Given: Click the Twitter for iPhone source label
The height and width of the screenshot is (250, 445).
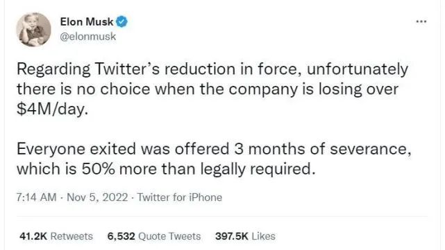Looking at the screenshot, I should 180,197.
